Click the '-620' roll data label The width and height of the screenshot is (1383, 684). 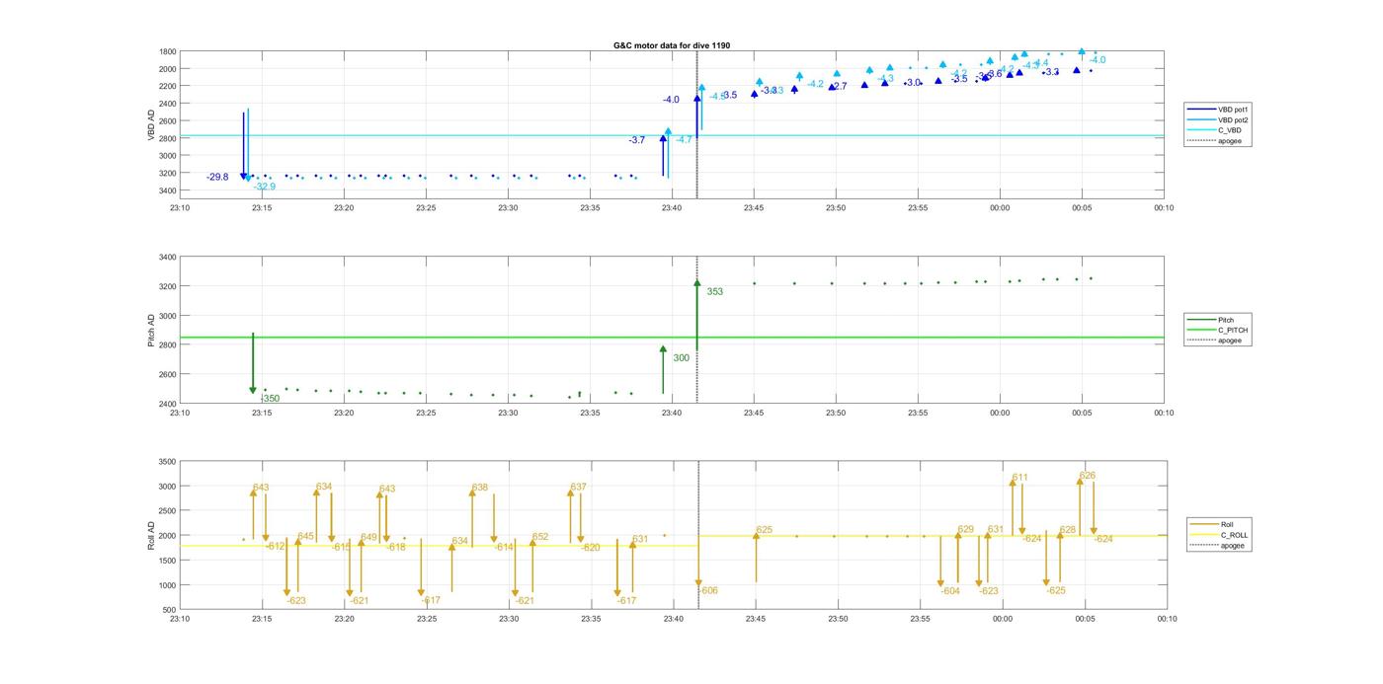pyautogui.click(x=591, y=547)
